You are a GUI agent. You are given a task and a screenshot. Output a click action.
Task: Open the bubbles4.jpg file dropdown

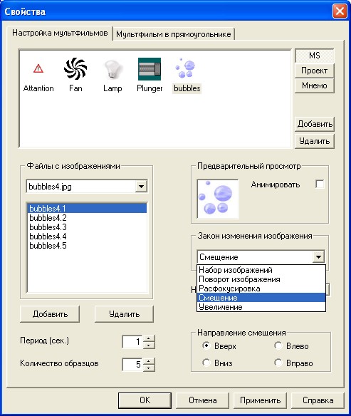[141, 187]
